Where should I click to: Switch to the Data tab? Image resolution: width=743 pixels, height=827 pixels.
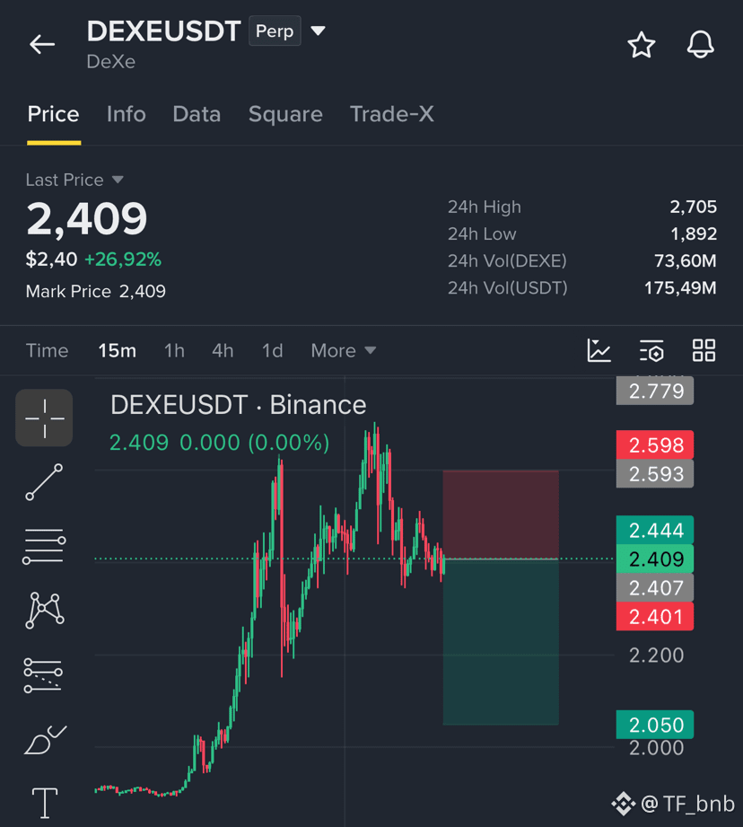(x=197, y=114)
